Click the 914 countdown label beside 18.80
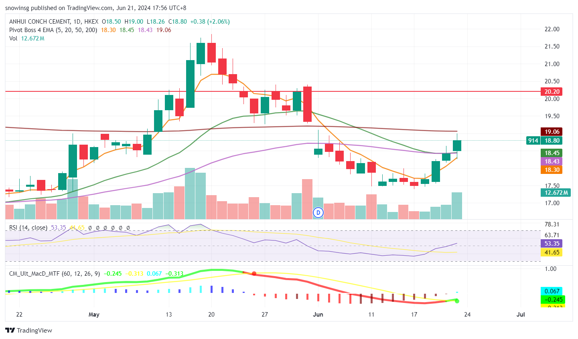 (533, 141)
